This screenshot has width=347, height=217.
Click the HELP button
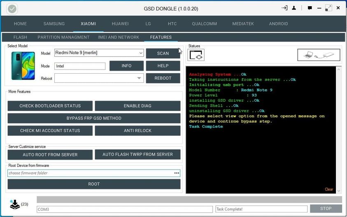click(163, 66)
